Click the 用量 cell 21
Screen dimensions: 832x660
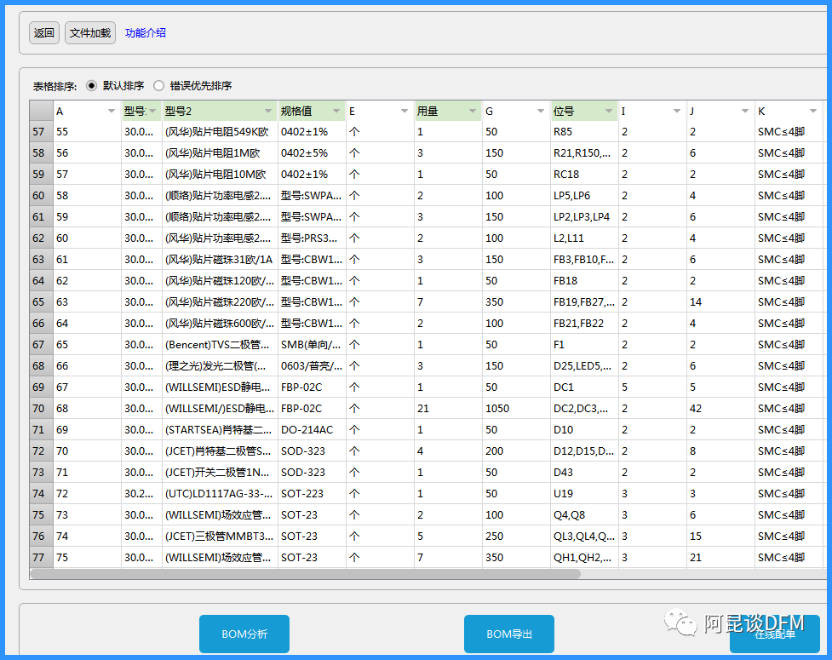pos(449,409)
